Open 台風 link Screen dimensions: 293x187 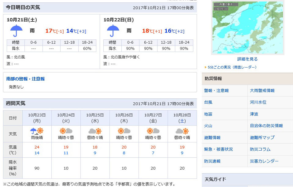click(x=208, y=102)
